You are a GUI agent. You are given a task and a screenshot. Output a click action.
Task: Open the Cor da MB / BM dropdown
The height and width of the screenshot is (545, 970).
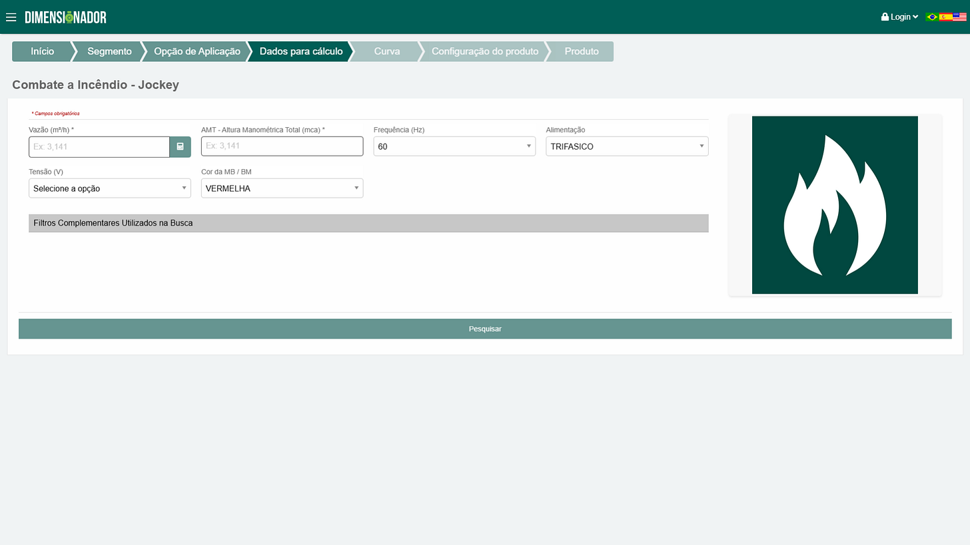coord(282,188)
